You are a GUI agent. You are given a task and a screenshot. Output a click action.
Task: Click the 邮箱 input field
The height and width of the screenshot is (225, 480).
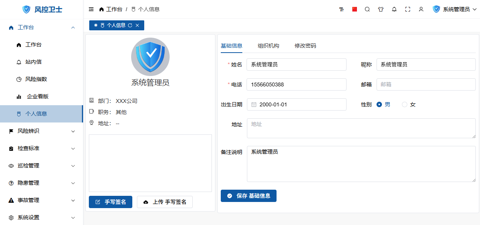tap(426, 84)
